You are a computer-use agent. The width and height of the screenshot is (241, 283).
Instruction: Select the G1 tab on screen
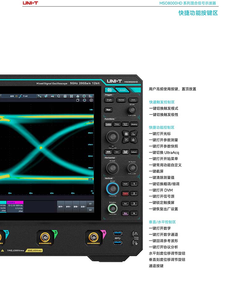tap(90, 204)
